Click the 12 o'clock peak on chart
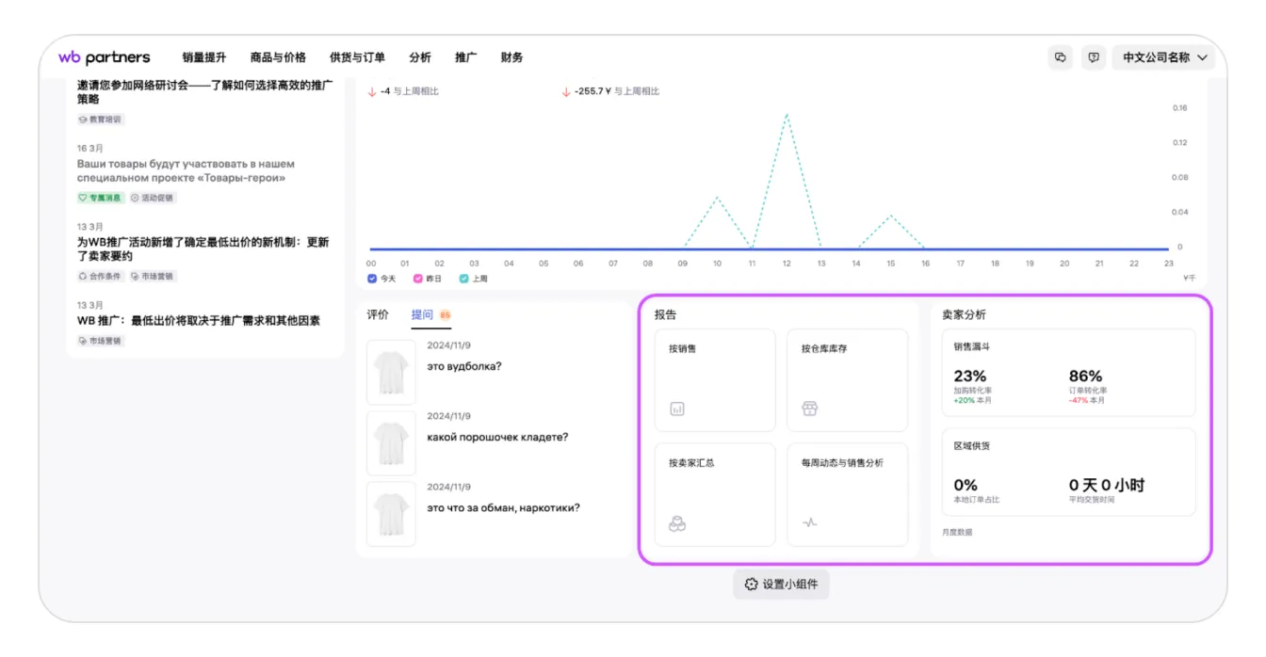The image size is (1266, 657). [x=787, y=115]
